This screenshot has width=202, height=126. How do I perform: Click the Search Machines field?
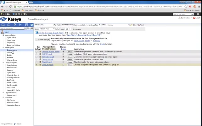182,14
